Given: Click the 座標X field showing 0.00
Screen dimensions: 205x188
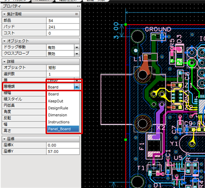Looking at the screenshot, I should pos(63,145).
